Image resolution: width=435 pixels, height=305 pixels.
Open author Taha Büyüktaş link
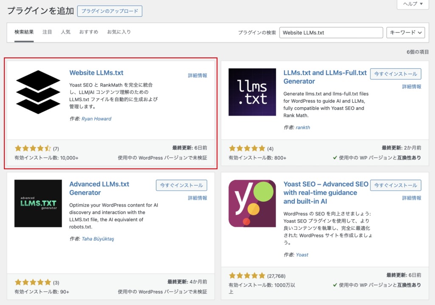[98, 239]
